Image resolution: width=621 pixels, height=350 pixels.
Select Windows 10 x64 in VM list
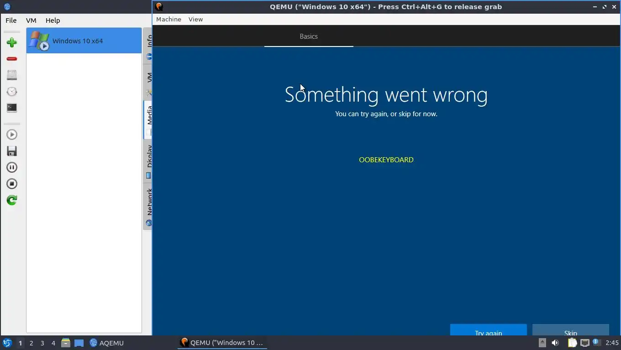pos(84,41)
